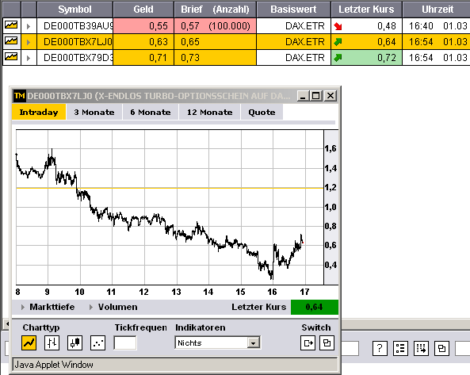Expand the DE000TB39AU9 row arrow
The width and height of the screenshot is (470, 375).
coord(29,26)
